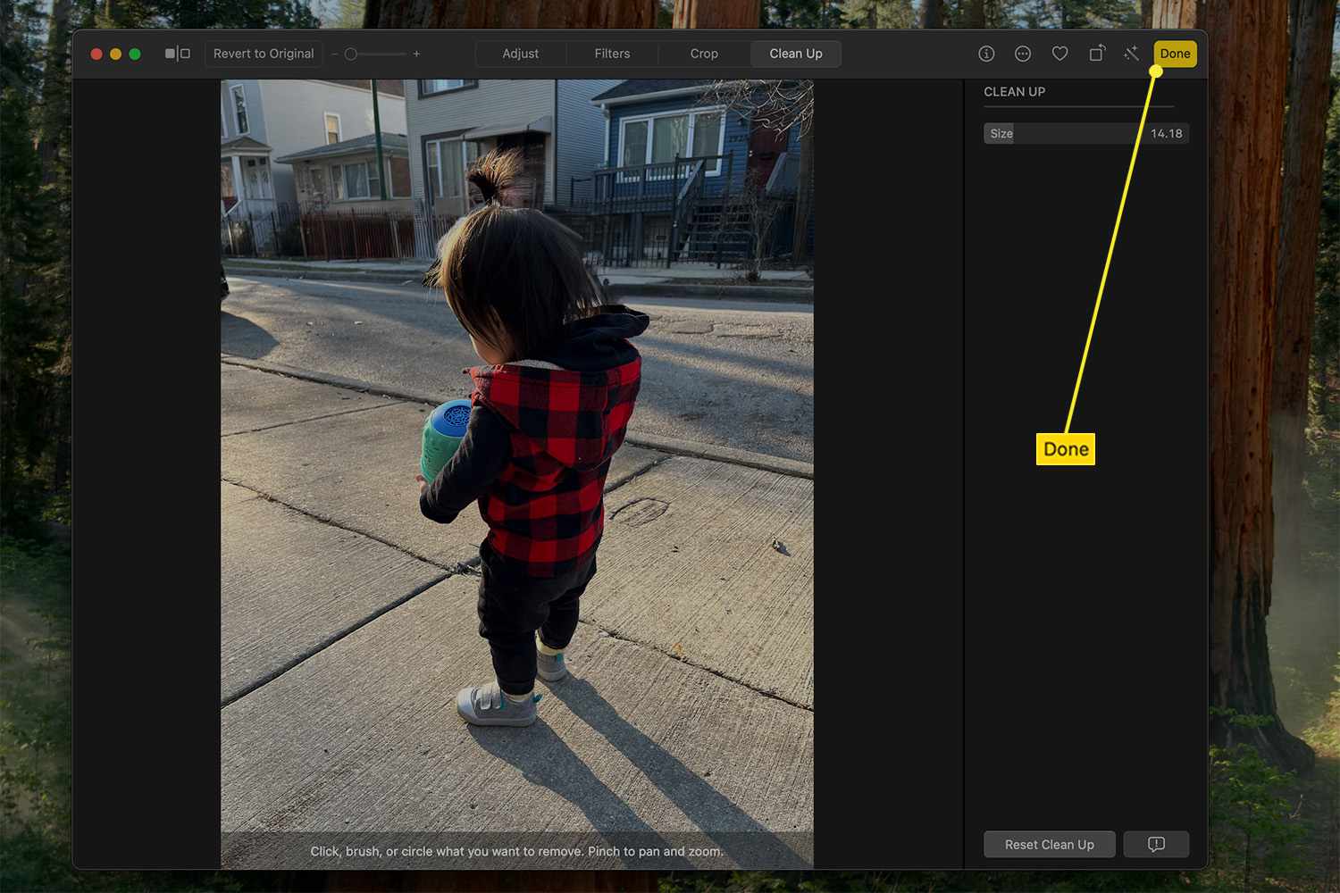Click the zoom out minus icon

tap(335, 54)
